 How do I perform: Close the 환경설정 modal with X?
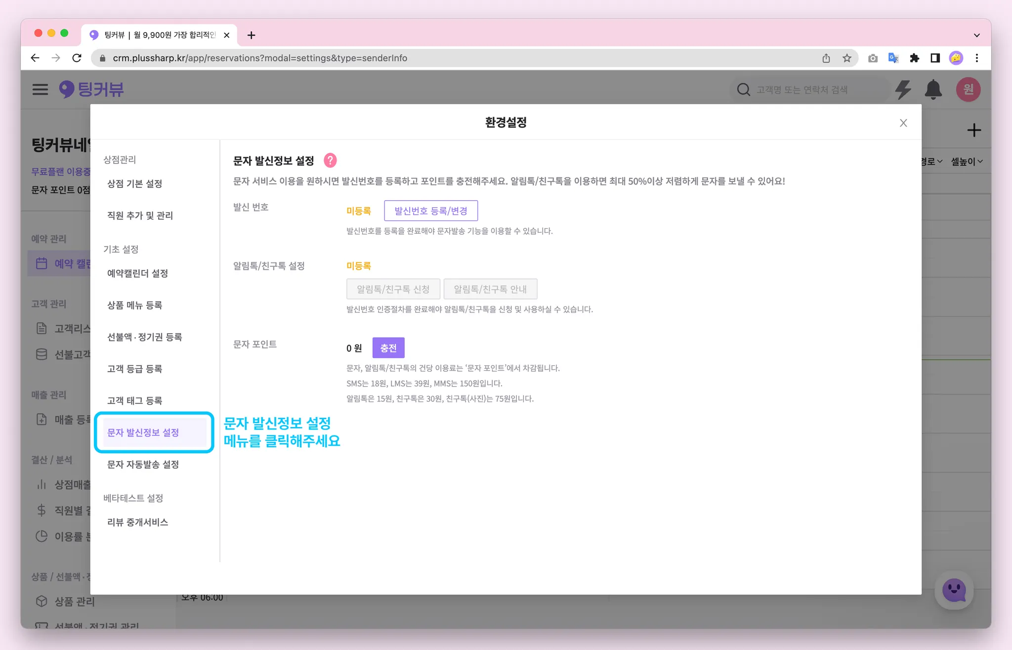click(903, 123)
